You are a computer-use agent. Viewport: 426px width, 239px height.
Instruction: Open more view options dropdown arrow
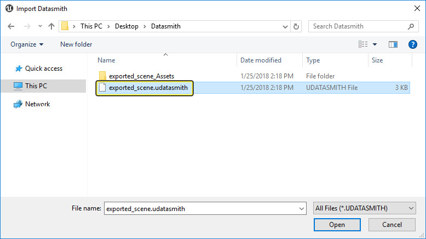[x=375, y=44]
